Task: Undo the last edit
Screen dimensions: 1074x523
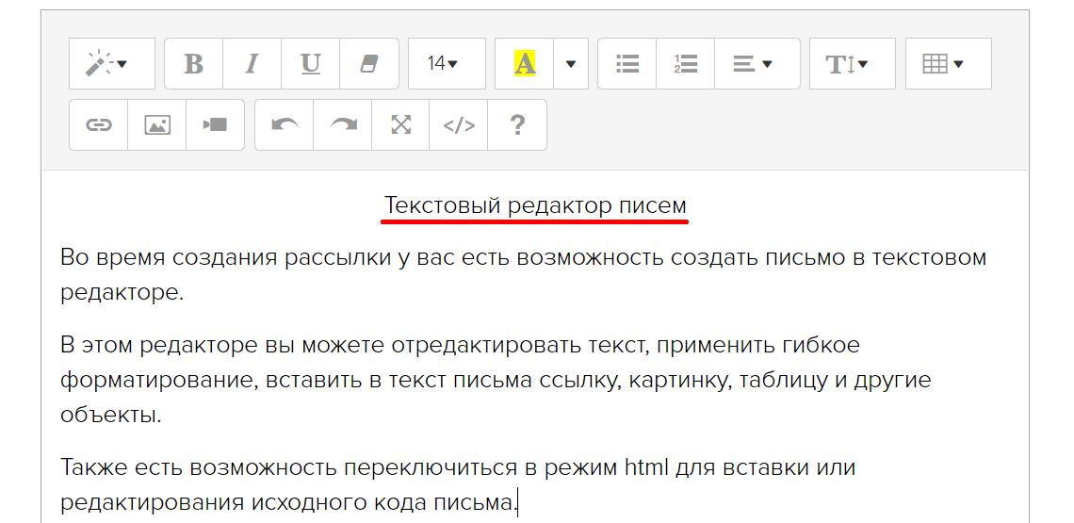Action: coord(285,125)
